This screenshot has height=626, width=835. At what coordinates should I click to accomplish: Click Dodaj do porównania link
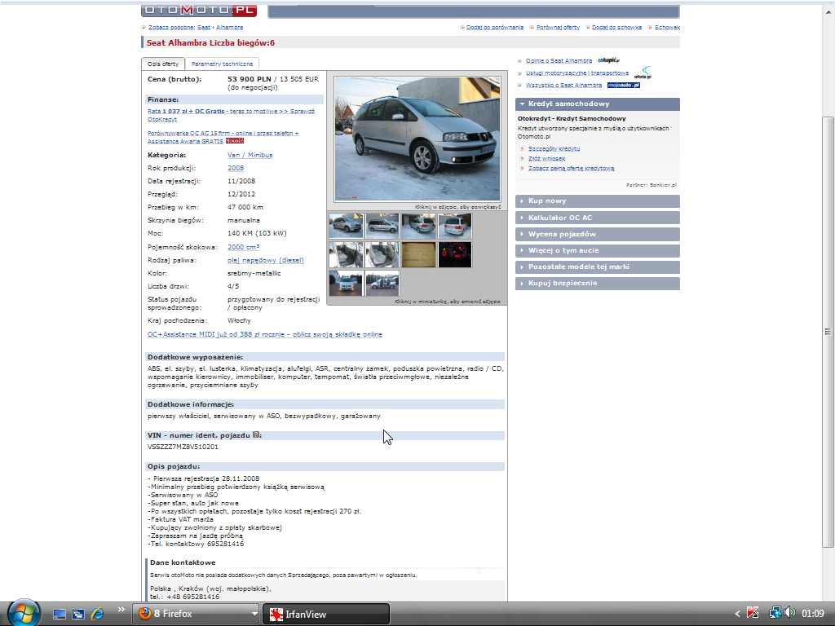point(495,27)
